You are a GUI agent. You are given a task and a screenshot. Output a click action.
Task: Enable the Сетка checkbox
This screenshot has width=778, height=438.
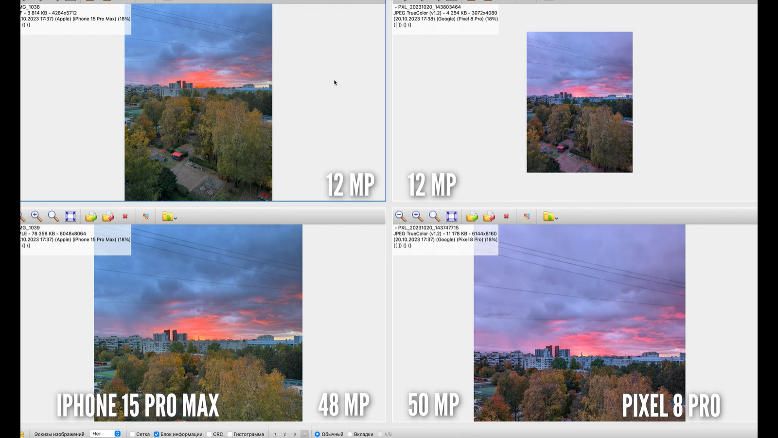[132, 434]
